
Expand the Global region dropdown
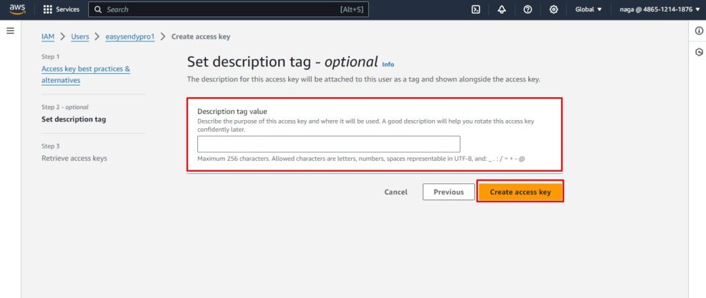pyautogui.click(x=588, y=10)
